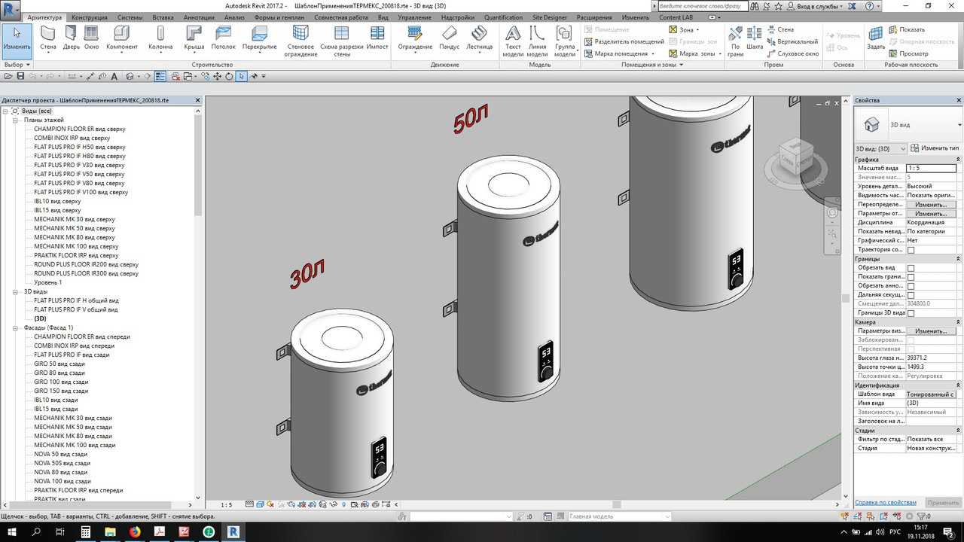The width and height of the screenshot is (964, 542).
Task: Toggle Показать границы checkbox
Action: tap(911, 277)
